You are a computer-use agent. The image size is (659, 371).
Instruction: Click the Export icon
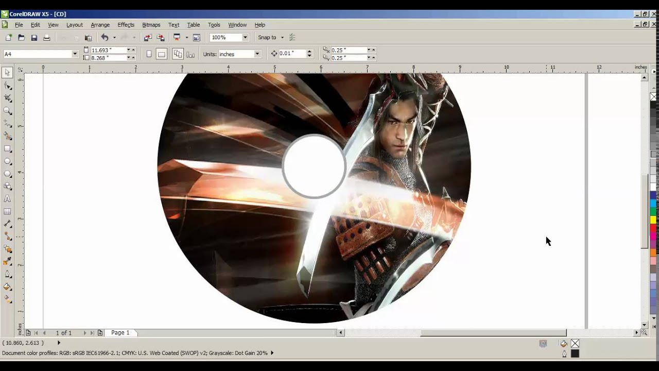[x=161, y=38]
